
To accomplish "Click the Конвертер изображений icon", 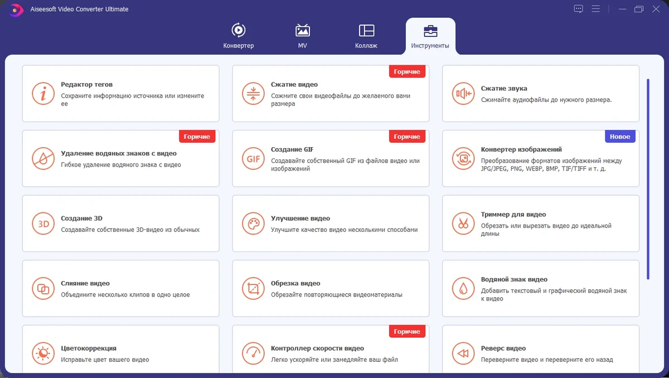I will (463, 158).
